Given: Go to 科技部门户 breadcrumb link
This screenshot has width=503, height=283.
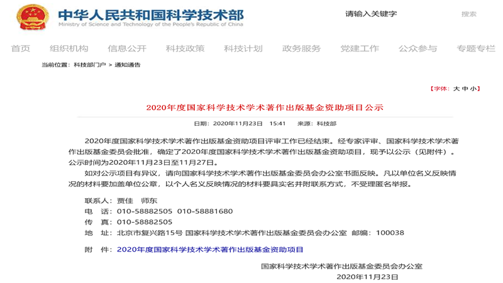Looking at the screenshot, I should click(x=90, y=65).
